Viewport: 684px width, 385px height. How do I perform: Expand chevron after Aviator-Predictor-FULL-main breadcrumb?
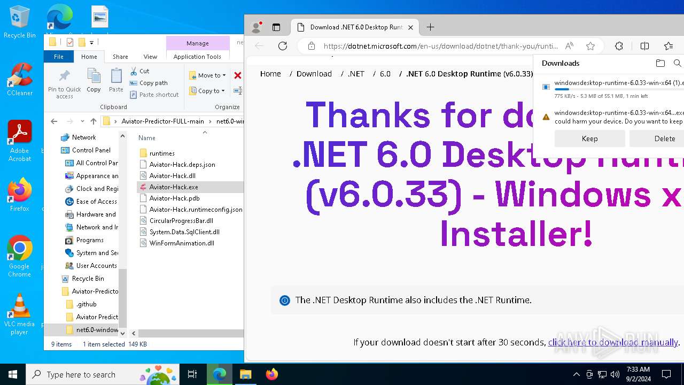[x=211, y=121]
